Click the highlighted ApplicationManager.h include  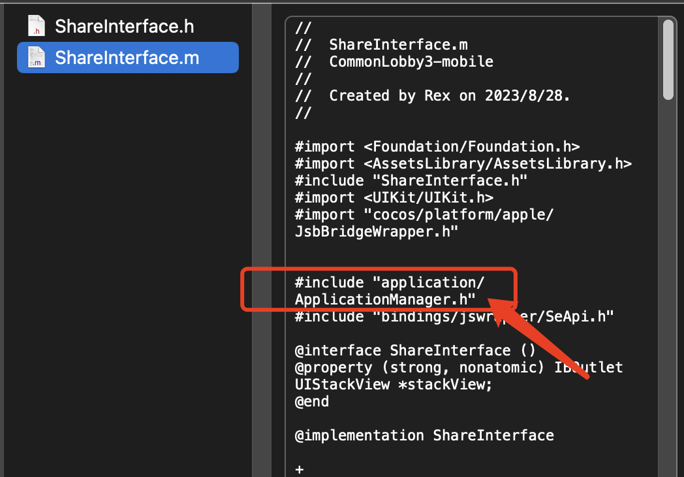click(385, 299)
